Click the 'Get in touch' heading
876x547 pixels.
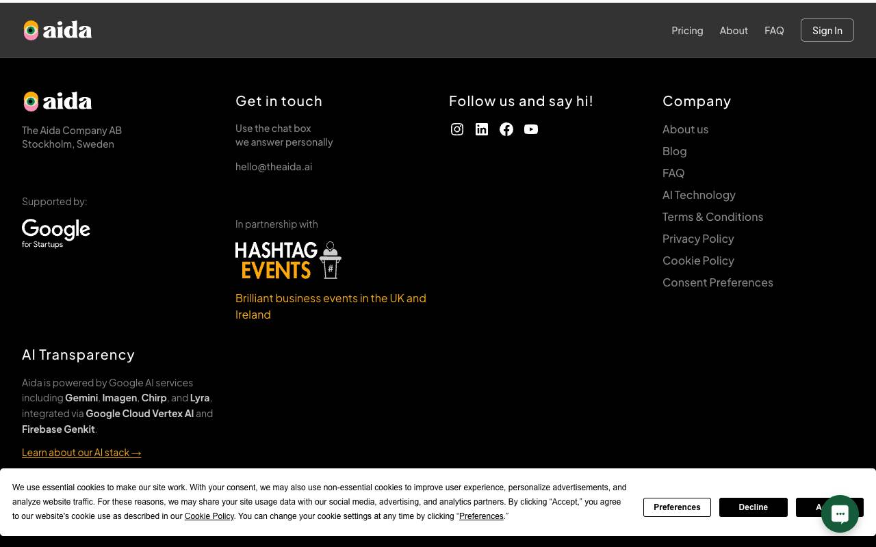click(279, 101)
